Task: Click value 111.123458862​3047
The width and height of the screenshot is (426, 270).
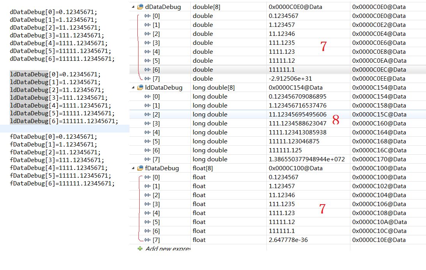Action: 298,123
